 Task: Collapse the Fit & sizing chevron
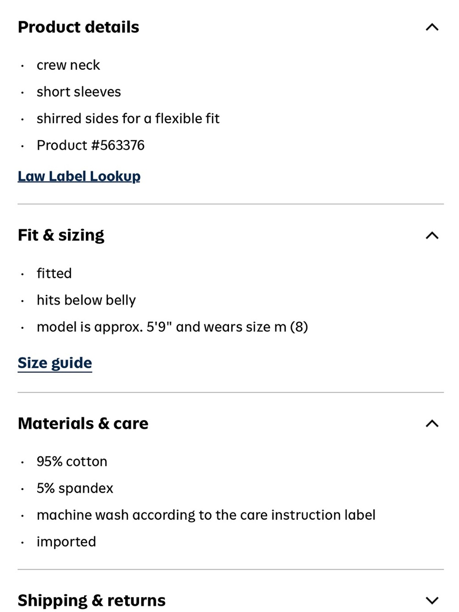pos(432,236)
